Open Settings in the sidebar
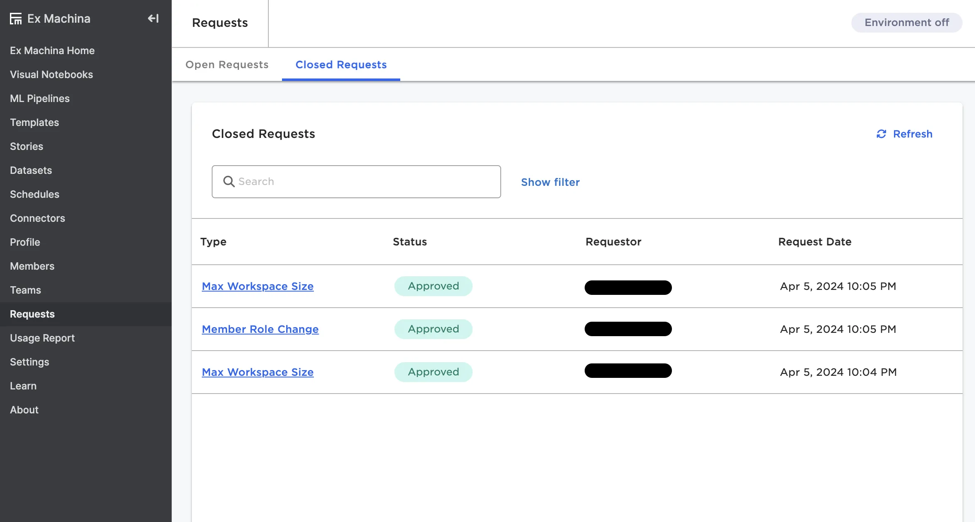 click(29, 362)
